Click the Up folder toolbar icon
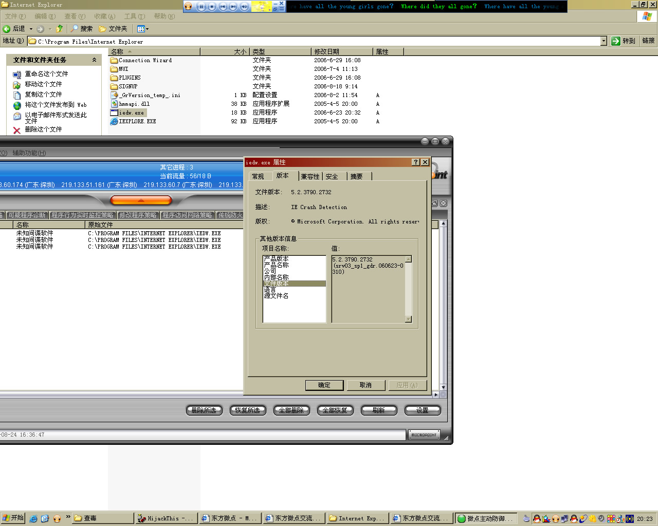 pos(60,29)
